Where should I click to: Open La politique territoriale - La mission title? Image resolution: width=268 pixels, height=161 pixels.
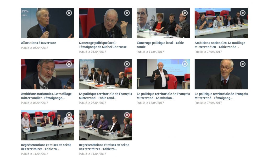163,96
